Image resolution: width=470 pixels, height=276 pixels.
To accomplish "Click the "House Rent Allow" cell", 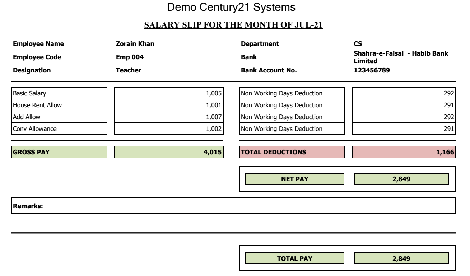I will click(60, 105).
